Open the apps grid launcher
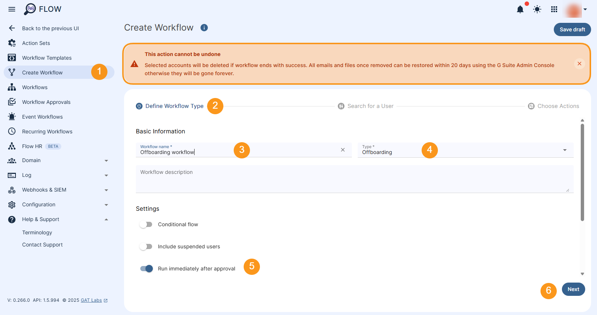 pos(554,9)
